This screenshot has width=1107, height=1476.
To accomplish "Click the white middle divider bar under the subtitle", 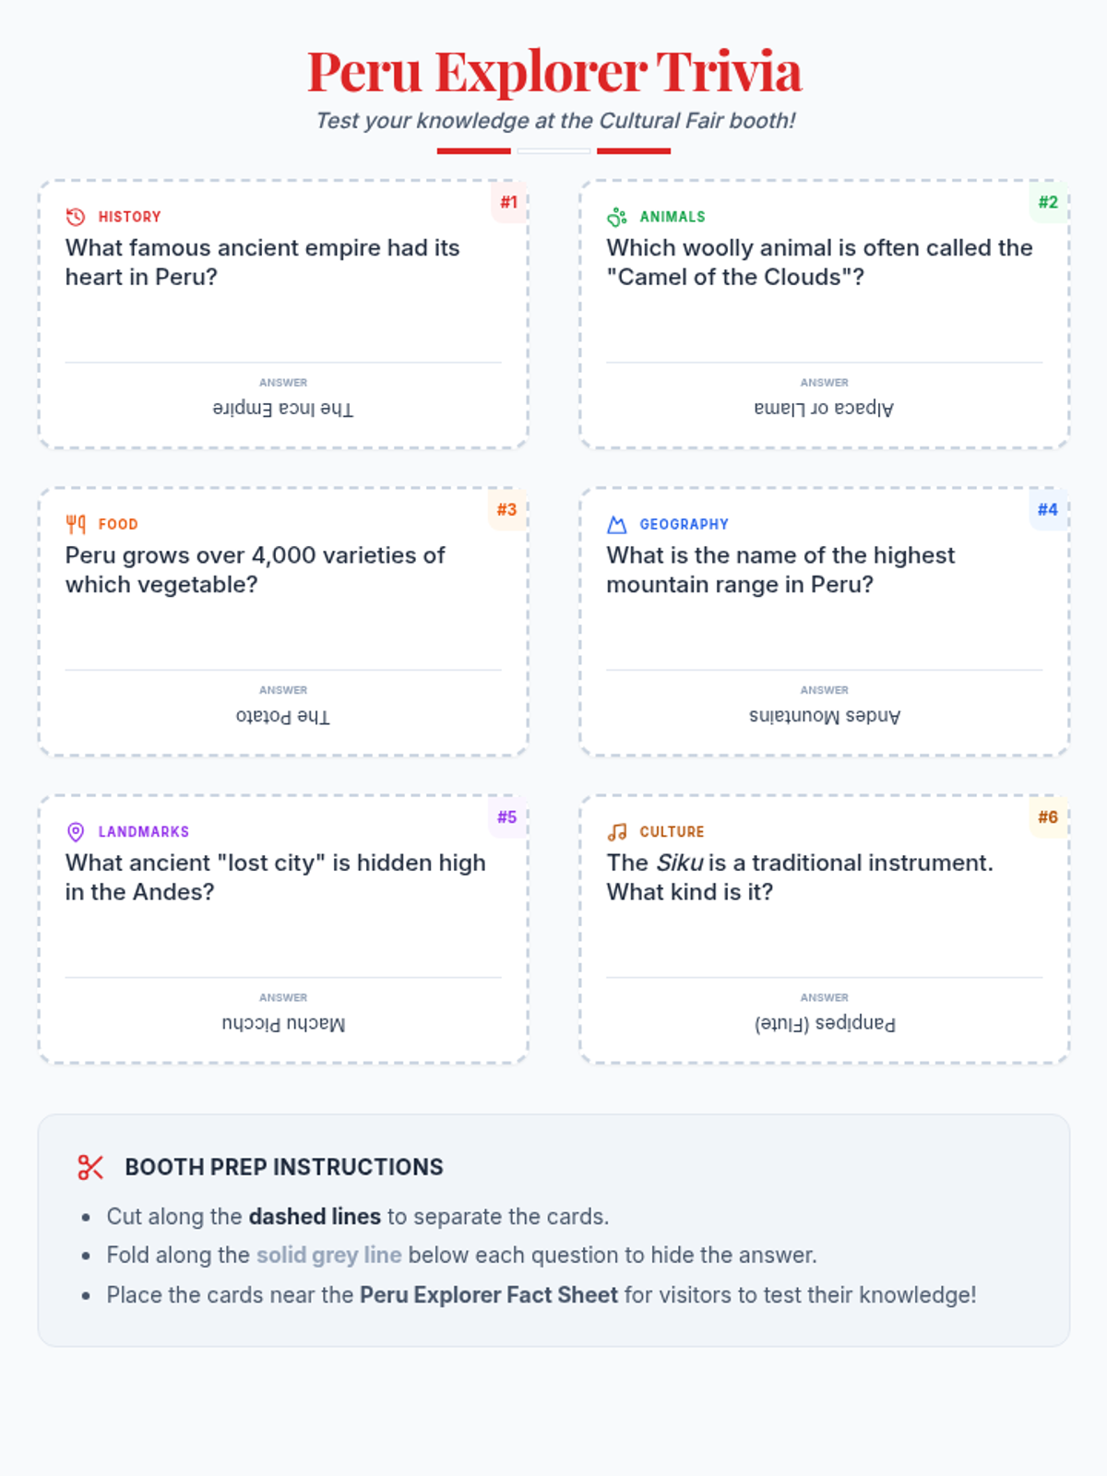I will coord(553,150).
